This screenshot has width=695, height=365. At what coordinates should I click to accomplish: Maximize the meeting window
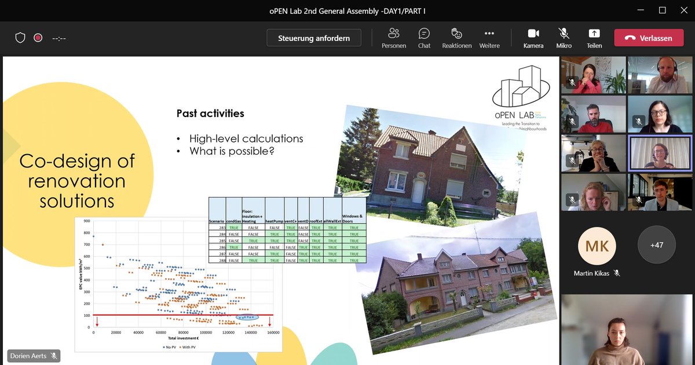click(x=663, y=10)
